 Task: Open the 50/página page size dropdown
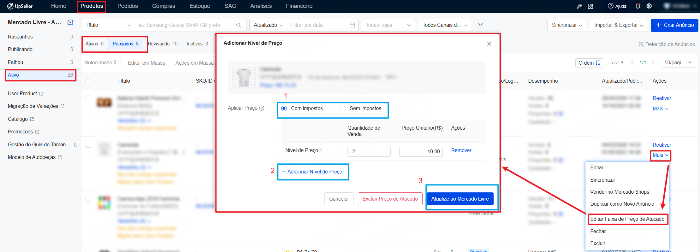678,63
